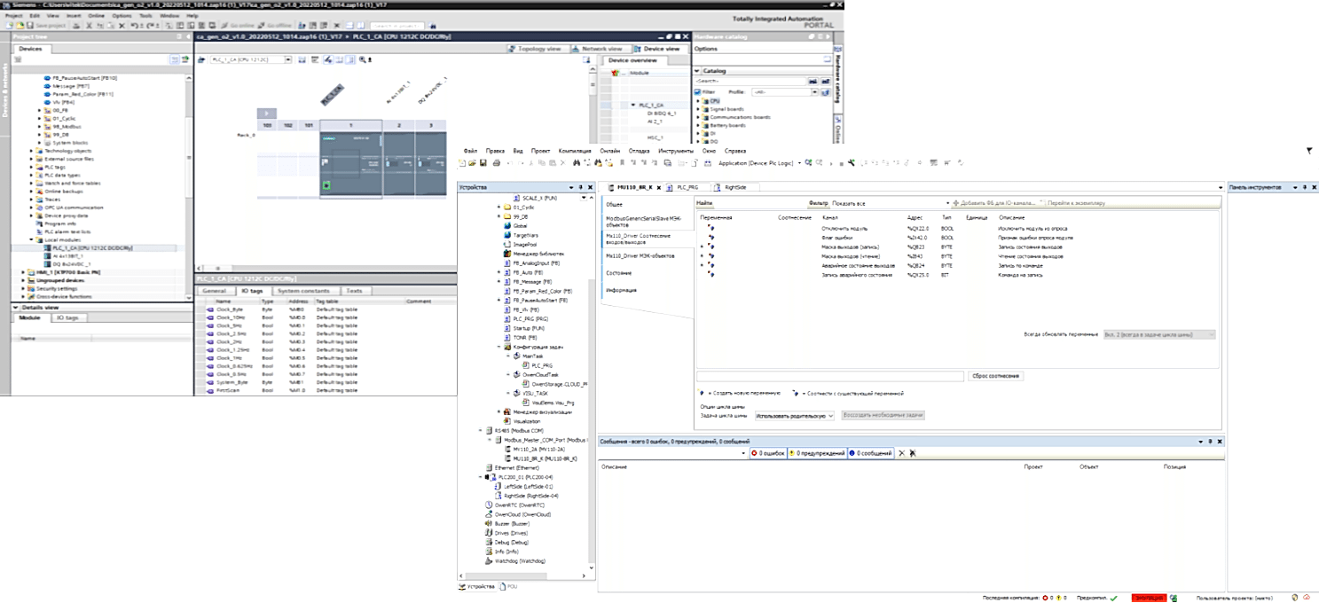This screenshot has width=1319, height=603.
Task: Expand the Technology objects tree node
Action: point(32,150)
